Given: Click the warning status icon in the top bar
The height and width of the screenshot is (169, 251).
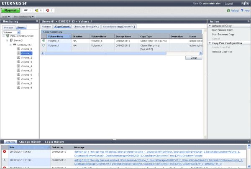Looking at the screenshot, I should click(x=37, y=10).
